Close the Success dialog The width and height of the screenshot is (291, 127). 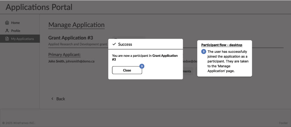pos(127,70)
